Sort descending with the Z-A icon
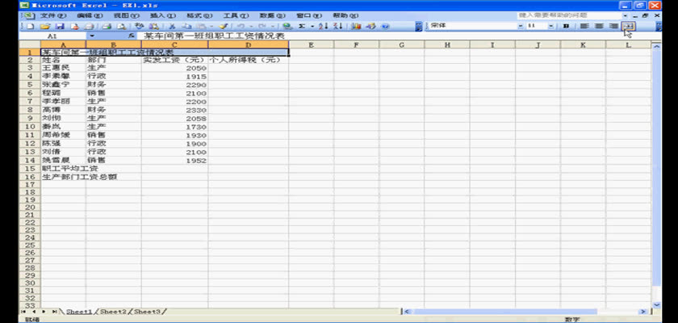The width and height of the screenshot is (678, 323). pyautogui.click(x=337, y=27)
